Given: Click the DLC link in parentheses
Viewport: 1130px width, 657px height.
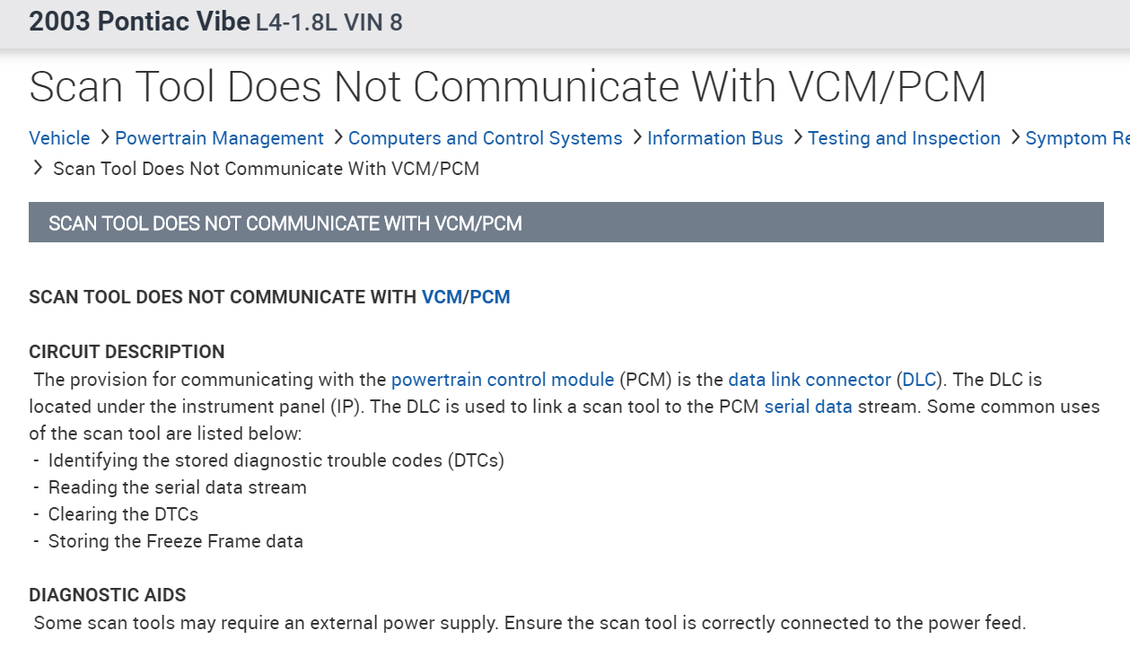Looking at the screenshot, I should point(918,380).
